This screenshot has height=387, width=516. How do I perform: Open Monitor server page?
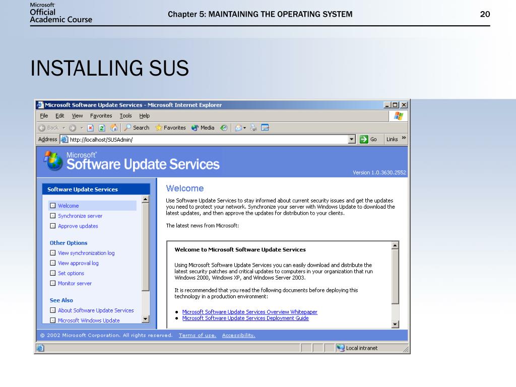pyautogui.click(x=75, y=283)
